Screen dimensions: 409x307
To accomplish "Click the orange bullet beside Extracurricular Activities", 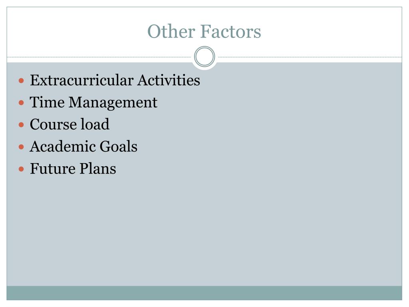I will coord(22,81).
